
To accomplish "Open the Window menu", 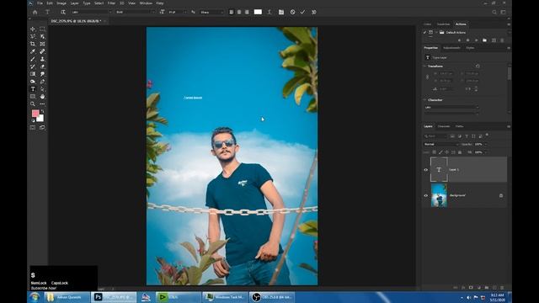I will 146,3.
